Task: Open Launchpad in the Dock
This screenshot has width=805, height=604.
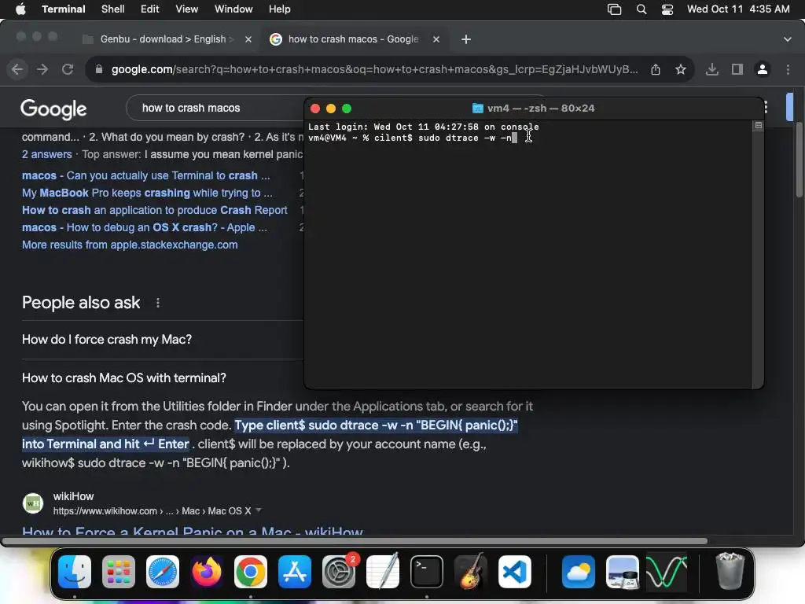Action: tap(119, 572)
